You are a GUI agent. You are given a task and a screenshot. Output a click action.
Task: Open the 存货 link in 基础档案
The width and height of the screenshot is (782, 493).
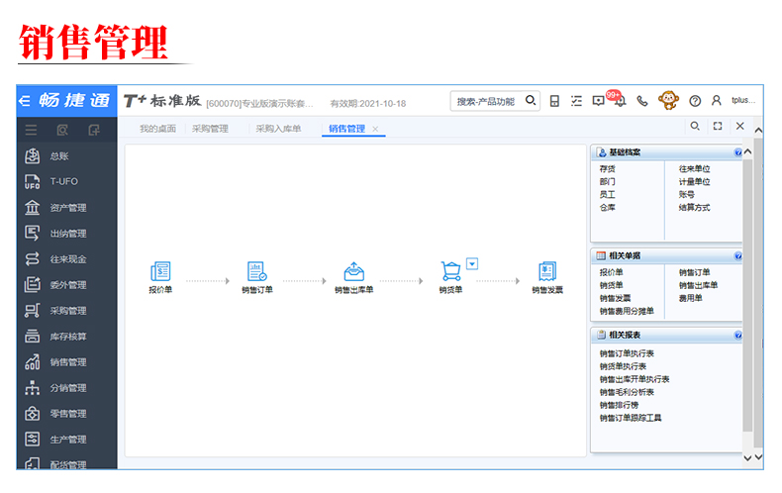[x=607, y=168]
